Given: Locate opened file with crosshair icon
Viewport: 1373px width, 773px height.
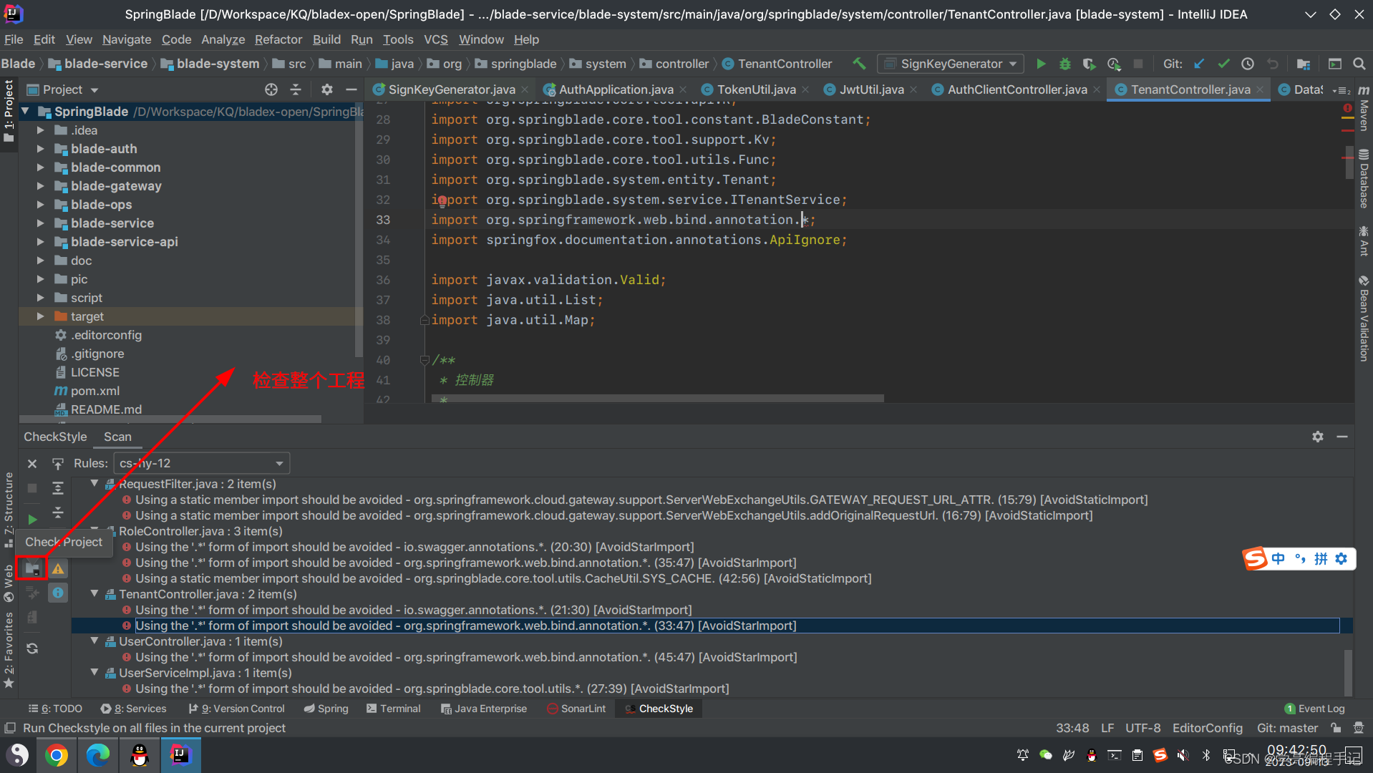Looking at the screenshot, I should coord(271,89).
